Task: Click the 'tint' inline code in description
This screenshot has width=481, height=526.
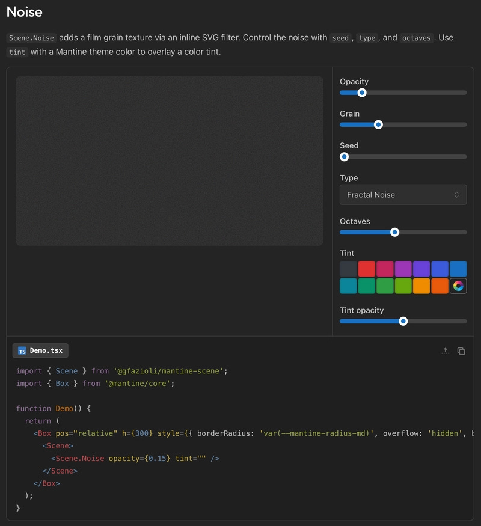Action: (x=17, y=52)
